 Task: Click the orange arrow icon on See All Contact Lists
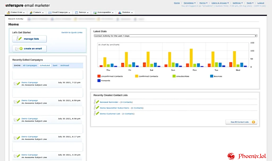[x=253, y=122]
